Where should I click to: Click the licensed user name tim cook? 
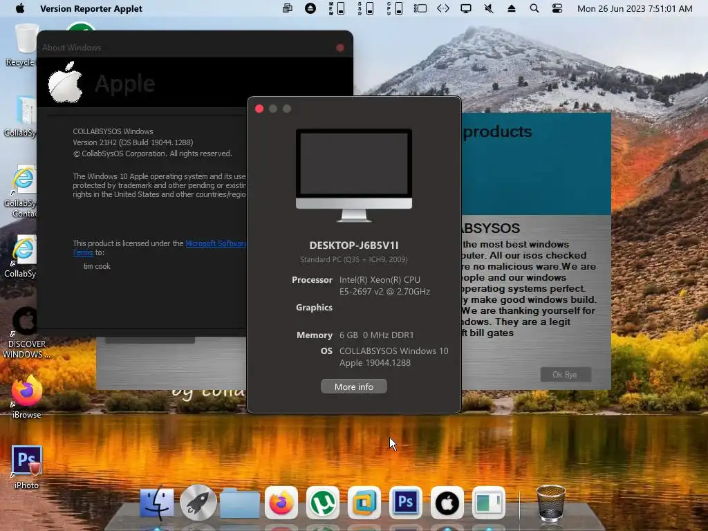click(97, 266)
